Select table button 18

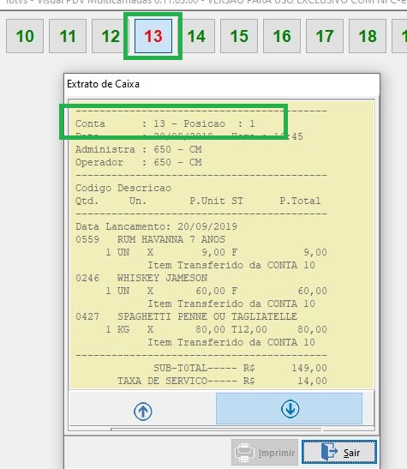click(368, 36)
